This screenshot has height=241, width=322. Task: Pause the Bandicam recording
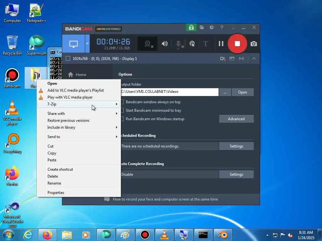221,44
